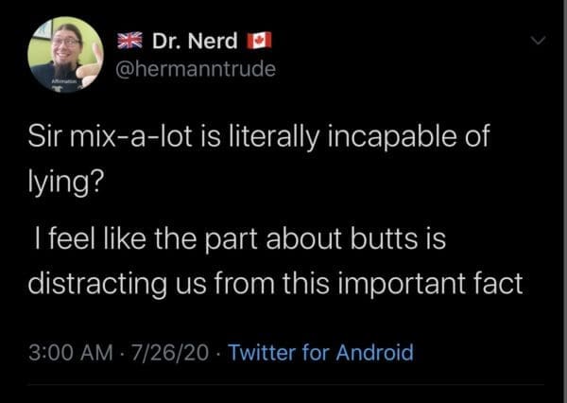Click the Dr. Nerd display name
The width and height of the screenshot is (567, 403).
[194, 42]
